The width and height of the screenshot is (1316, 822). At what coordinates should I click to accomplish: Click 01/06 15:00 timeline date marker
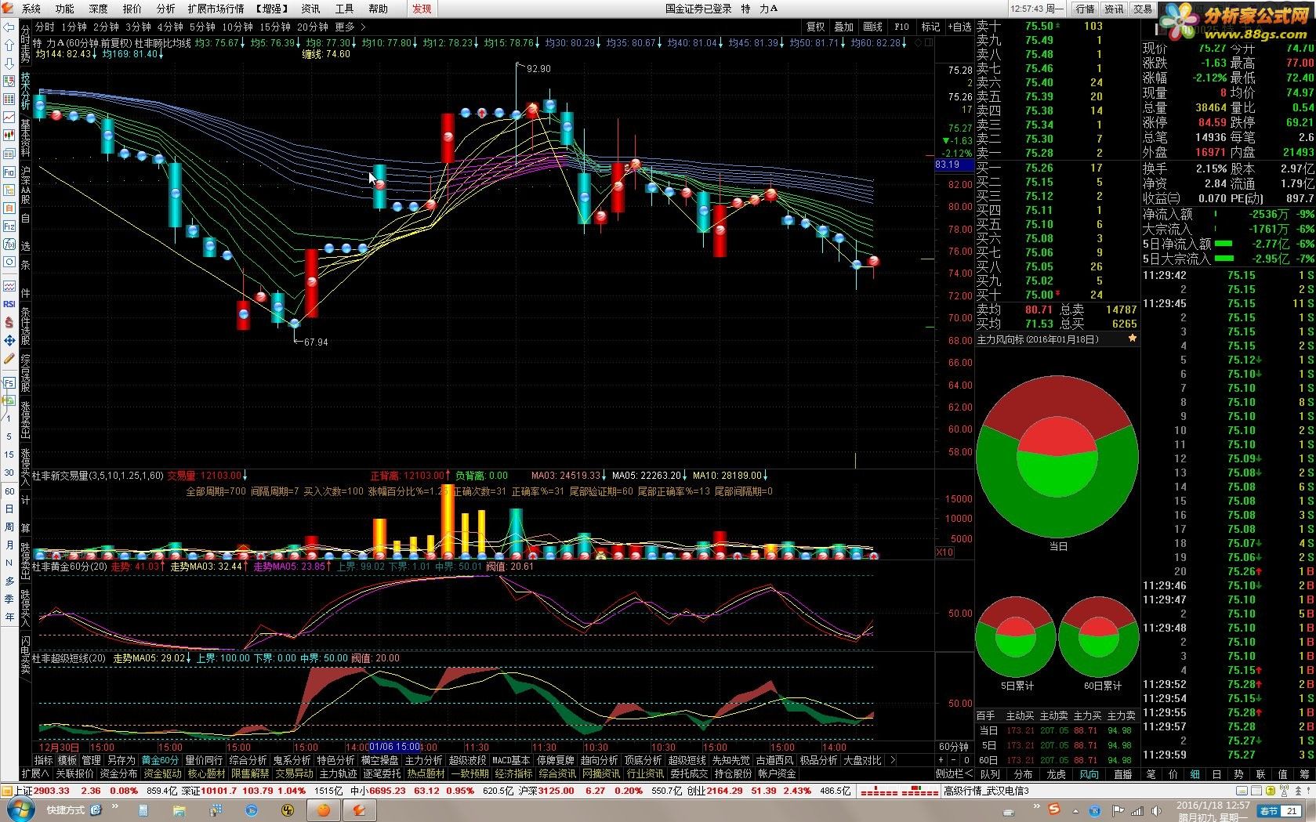pyautogui.click(x=395, y=747)
